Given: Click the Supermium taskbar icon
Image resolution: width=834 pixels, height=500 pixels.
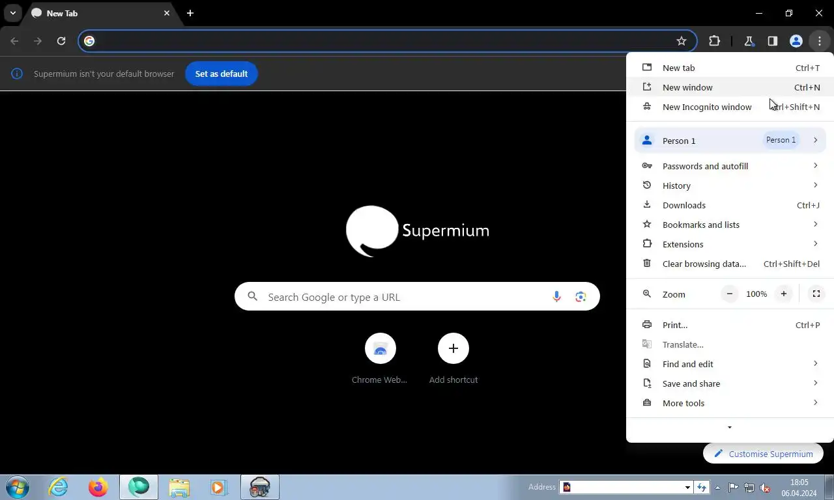Looking at the screenshot, I should pos(139,487).
